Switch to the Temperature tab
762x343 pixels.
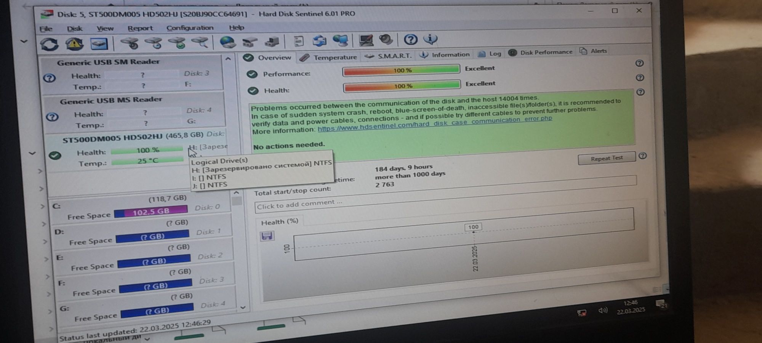coord(328,57)
